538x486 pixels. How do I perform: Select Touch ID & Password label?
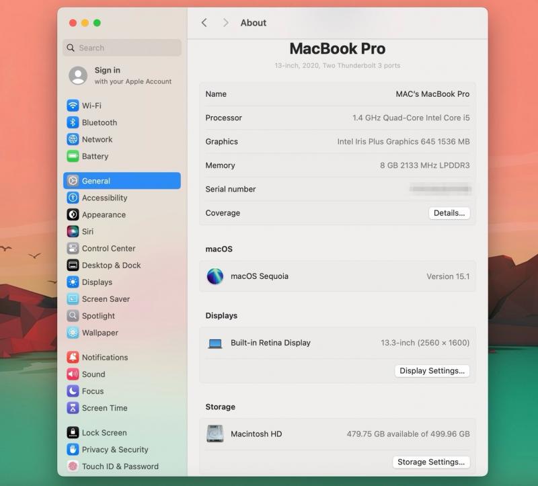click(x=120, y=467)
